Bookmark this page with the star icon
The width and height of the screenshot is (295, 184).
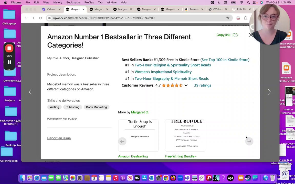coord(228,18)
